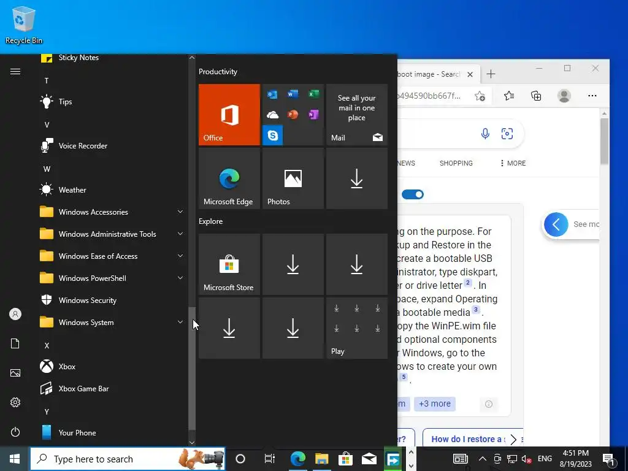
Task: Open Task View on the taskbar
Action: pos(270,459)
